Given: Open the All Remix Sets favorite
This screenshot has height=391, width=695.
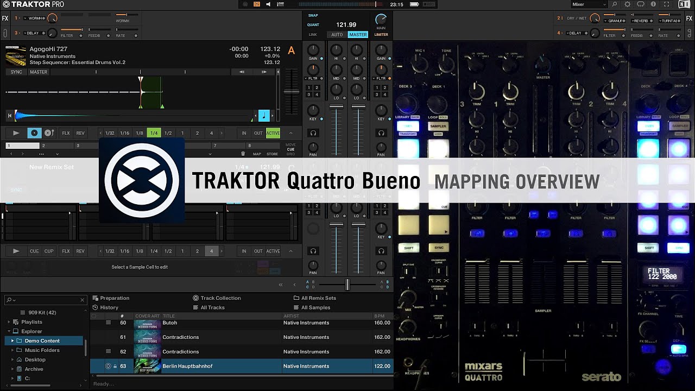Looking at the screenshot, I should (315, 298).
